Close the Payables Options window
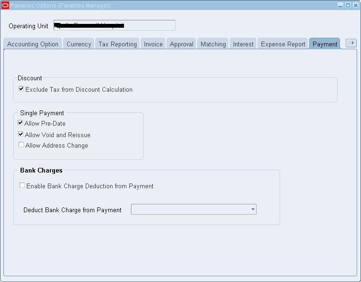This screenshot has height=282, width=361. 355,5
